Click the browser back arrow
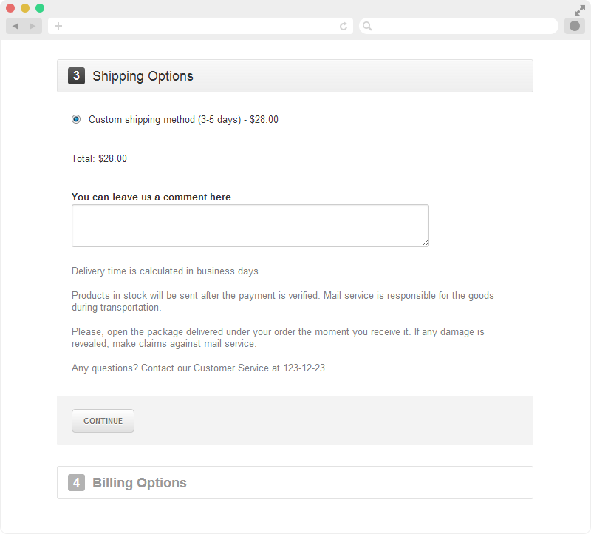 (16, 26)
